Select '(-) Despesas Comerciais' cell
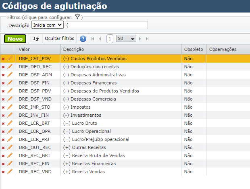The width and height of the screenshot is (250, 189). coord(121,99)
